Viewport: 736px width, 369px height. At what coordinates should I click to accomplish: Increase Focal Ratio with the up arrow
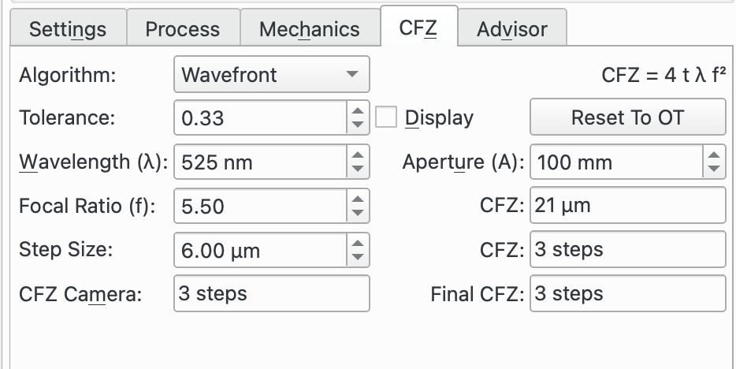358,199
